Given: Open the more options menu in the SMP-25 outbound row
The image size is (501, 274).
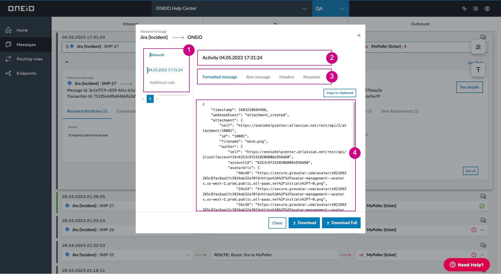Looking at the screenshot, I should [x=482, y=255].
